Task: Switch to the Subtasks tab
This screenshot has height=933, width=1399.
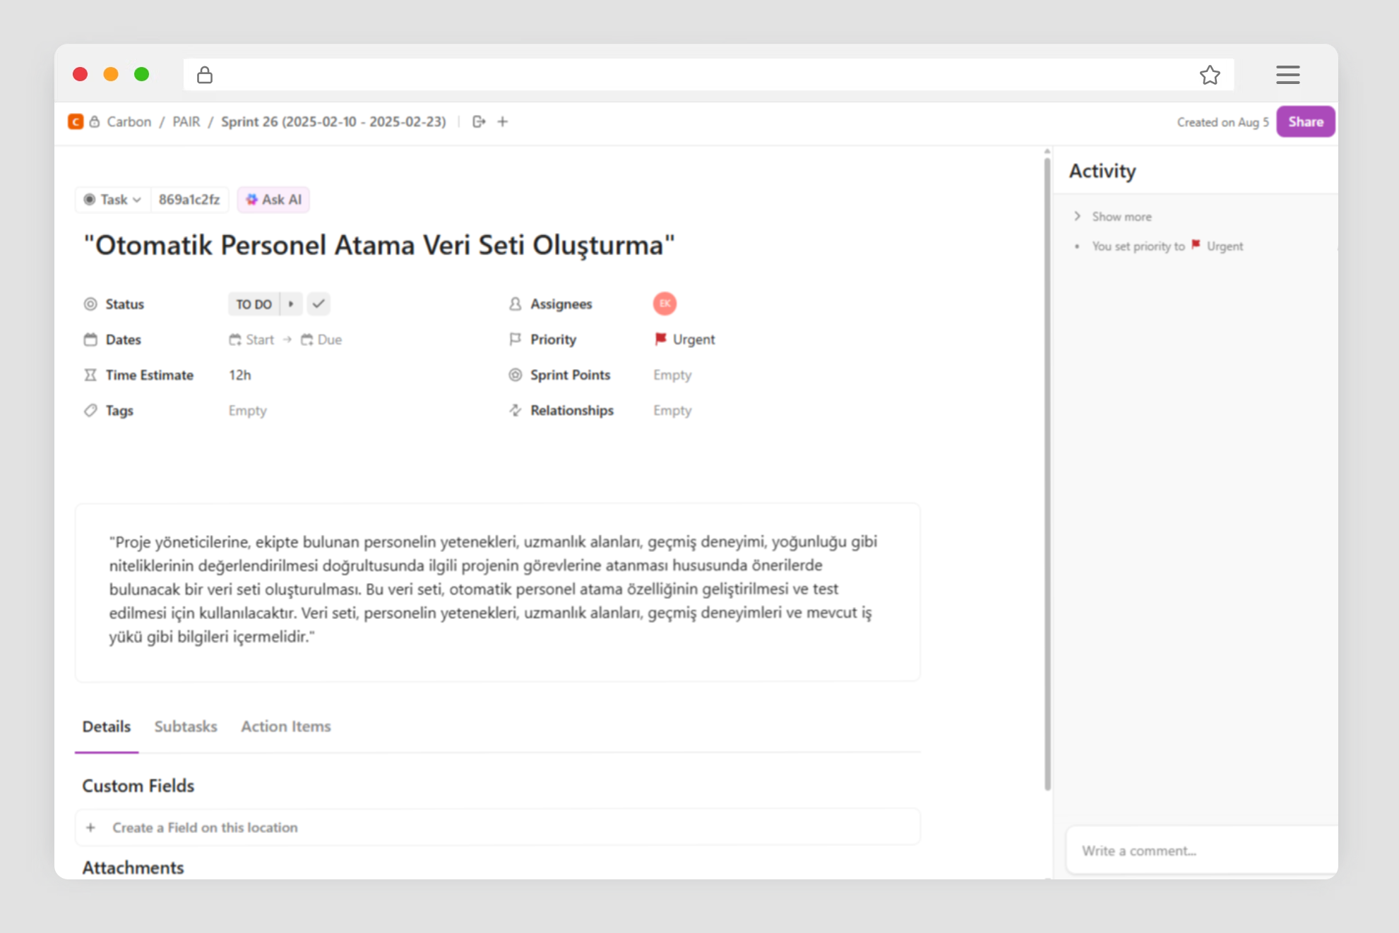Action: (186, 726)
